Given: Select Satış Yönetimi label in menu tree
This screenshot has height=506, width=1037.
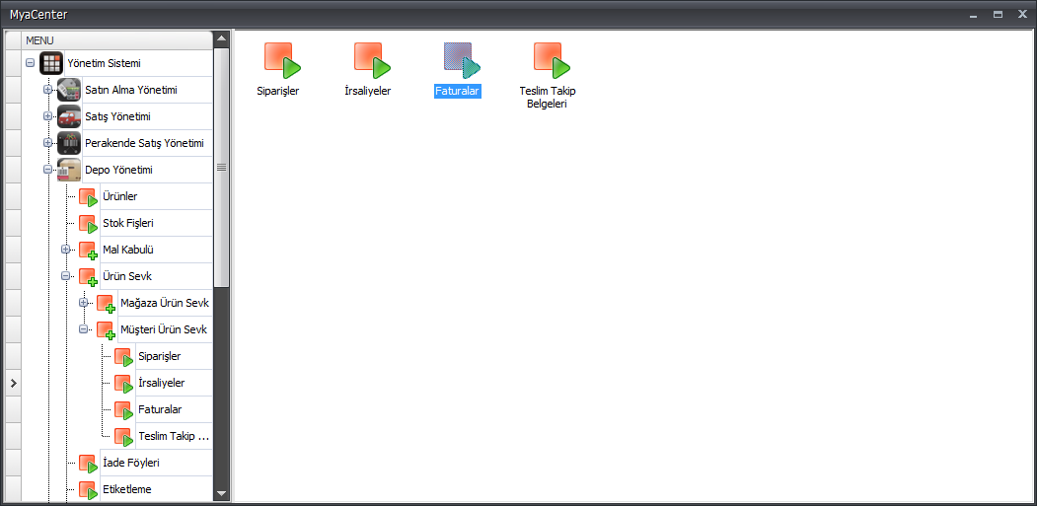Looking at the screenshot, I should [x=117, y=116].
